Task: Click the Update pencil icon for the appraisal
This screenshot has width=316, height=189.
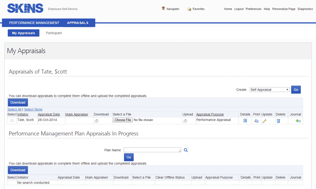Action: click(264, 121)
